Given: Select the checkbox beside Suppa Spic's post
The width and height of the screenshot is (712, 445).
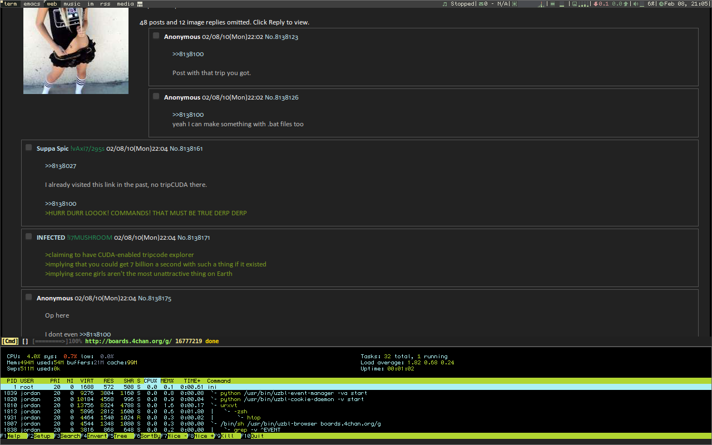Looking at the screenshot, I should pos(29,147).
